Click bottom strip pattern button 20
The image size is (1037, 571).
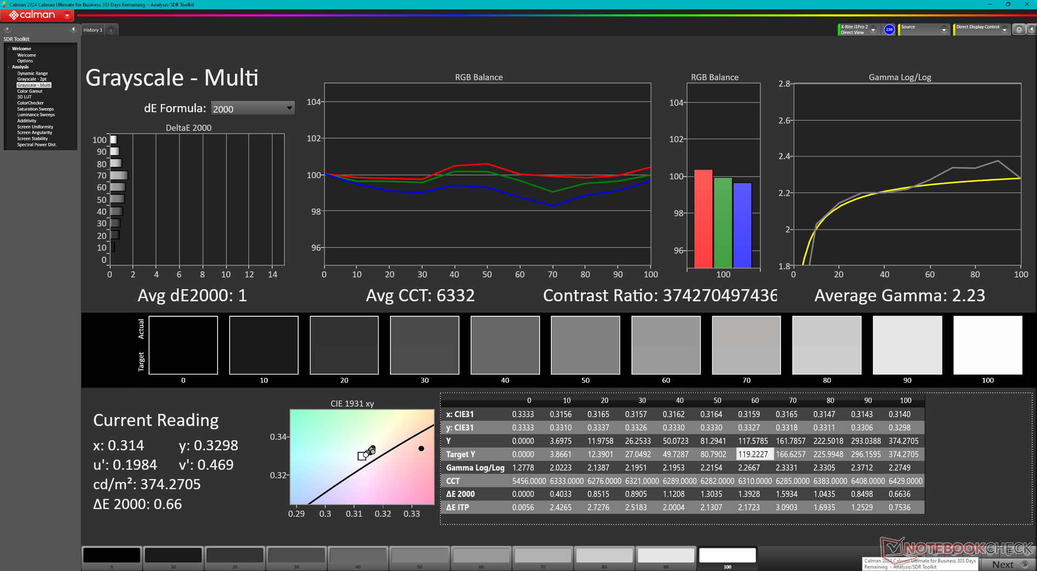[235, 558]
